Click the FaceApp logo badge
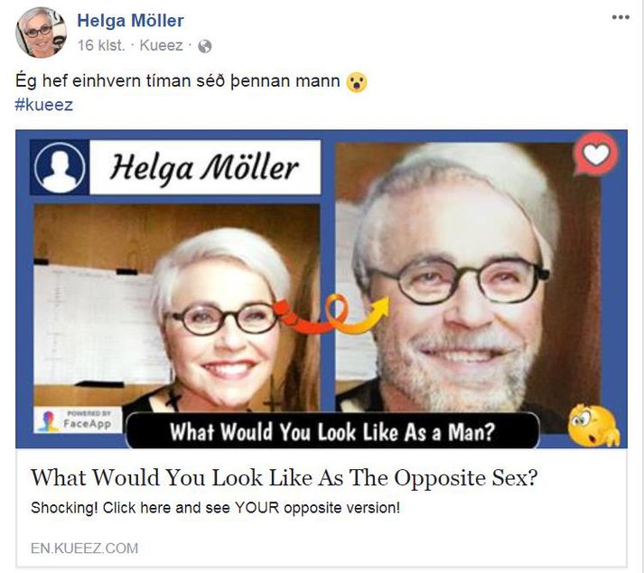This screenshot has width=644, height=573. [78, 419]
